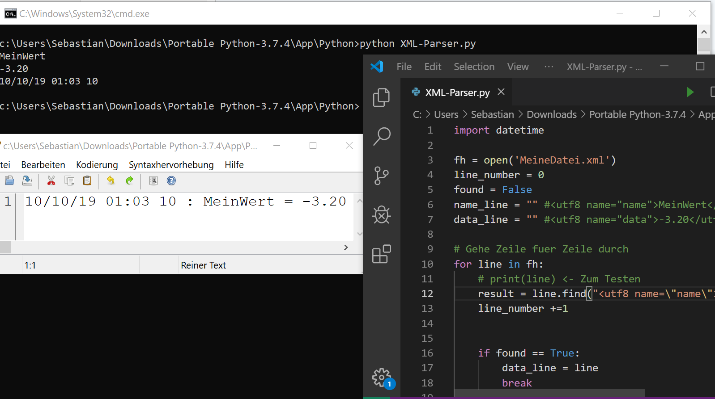Close the XML-Parser.py editor tab
The height and width of the screenshot is (399, 715).
tap(501, 92)
